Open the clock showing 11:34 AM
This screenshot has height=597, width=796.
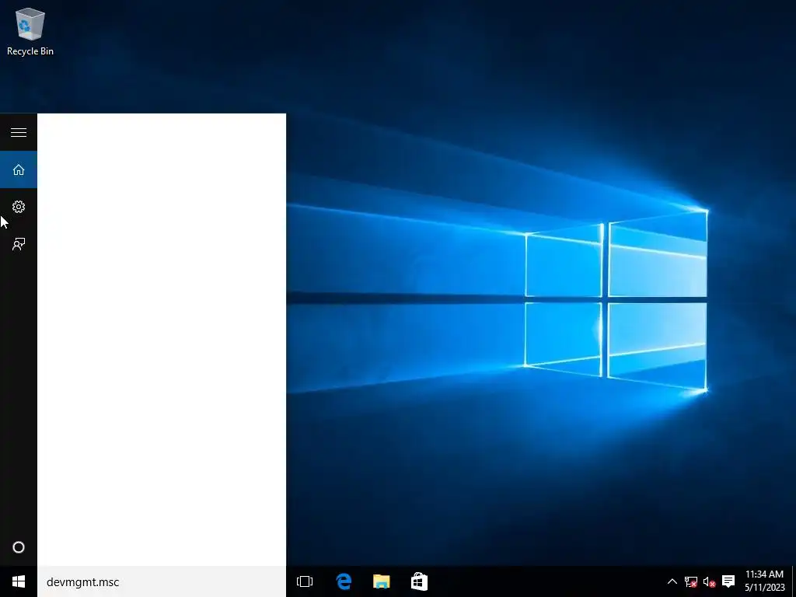(765, 581)
